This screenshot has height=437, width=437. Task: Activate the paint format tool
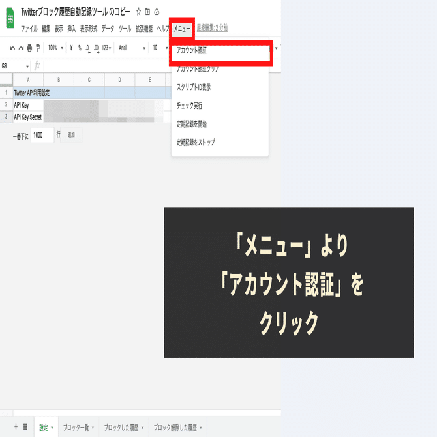click(x=38, y=48)
